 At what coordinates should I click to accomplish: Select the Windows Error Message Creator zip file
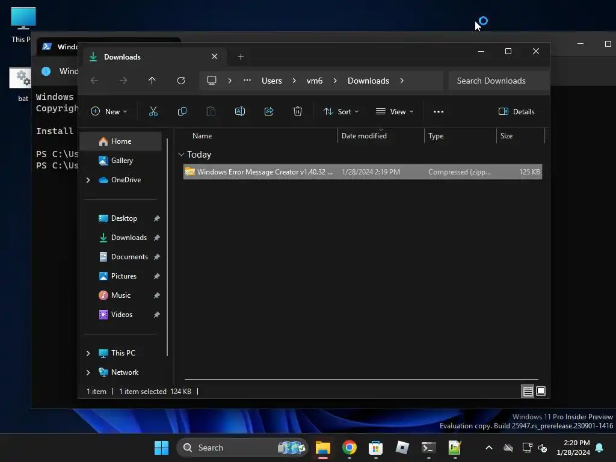[x=363, y=172]
